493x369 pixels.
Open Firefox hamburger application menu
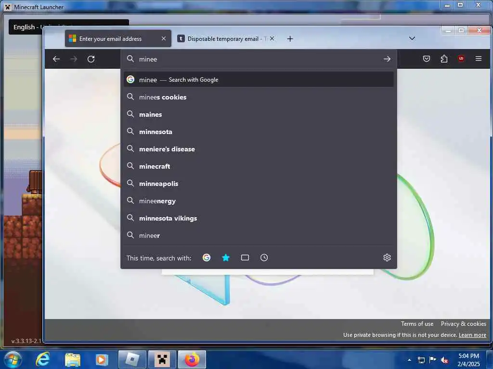[x=479, y=59]
